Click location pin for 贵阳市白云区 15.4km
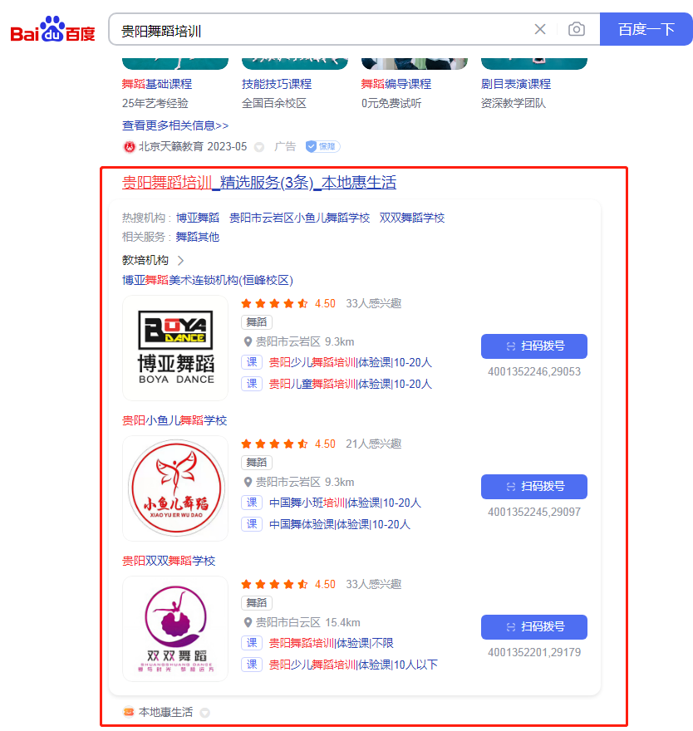Screen dimensions: 693x731 (x=248, y=622)
